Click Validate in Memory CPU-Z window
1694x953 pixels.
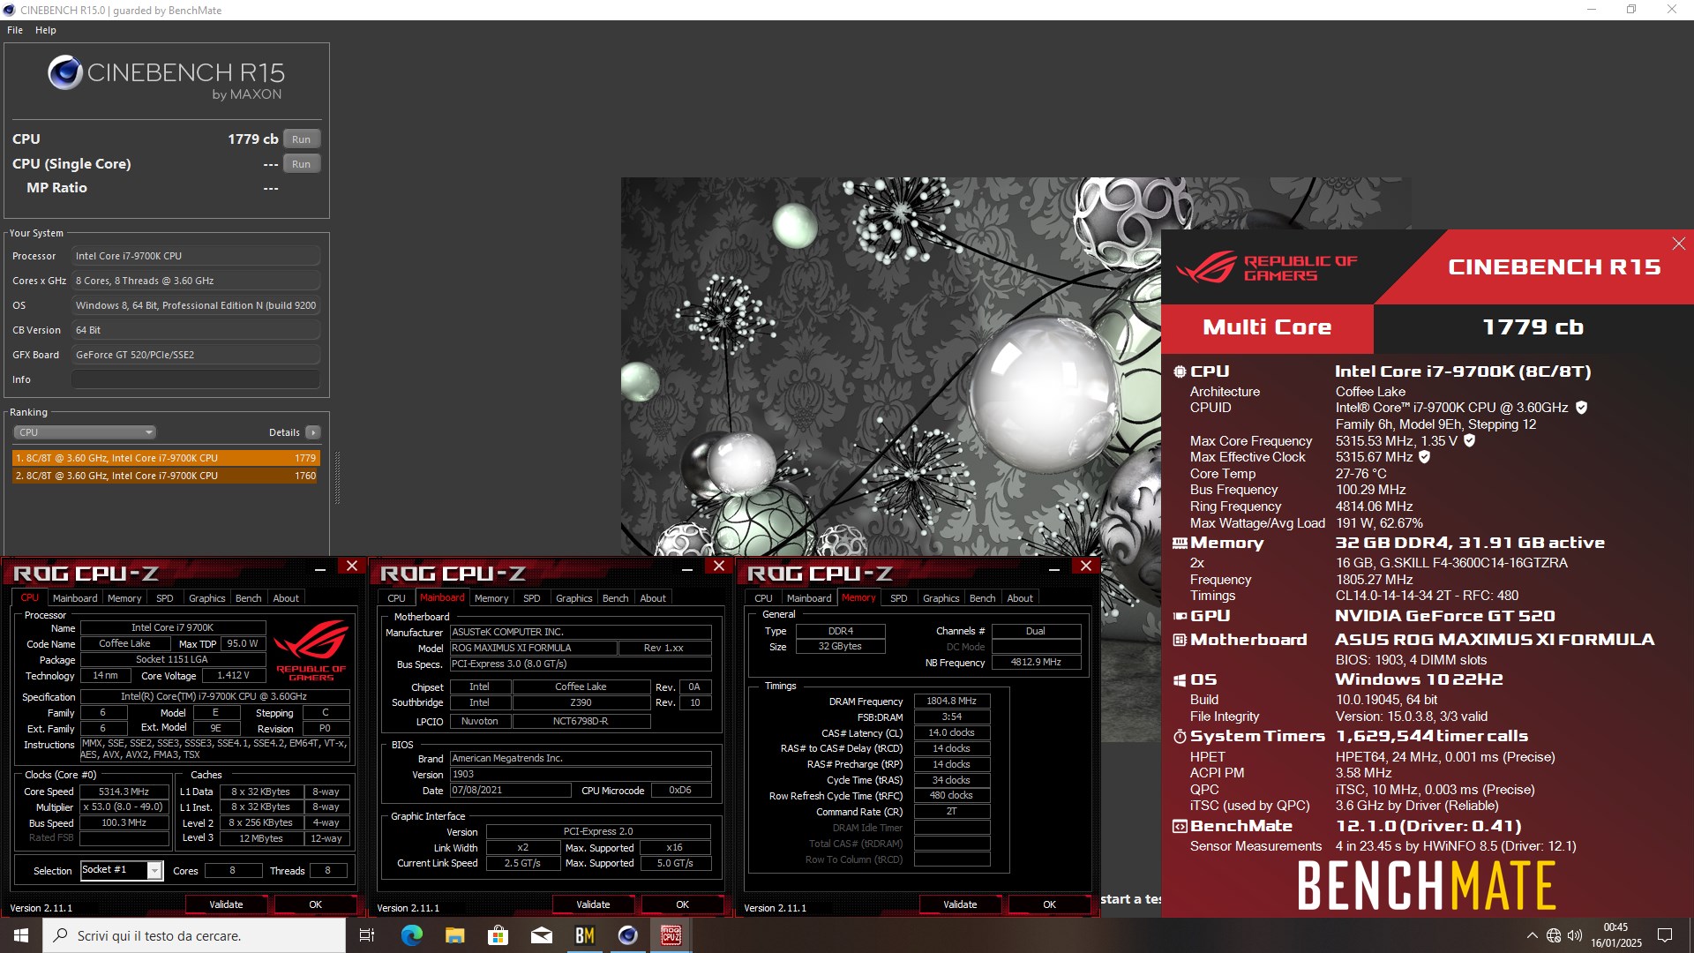pyautogui.click(x=960, y=904)
